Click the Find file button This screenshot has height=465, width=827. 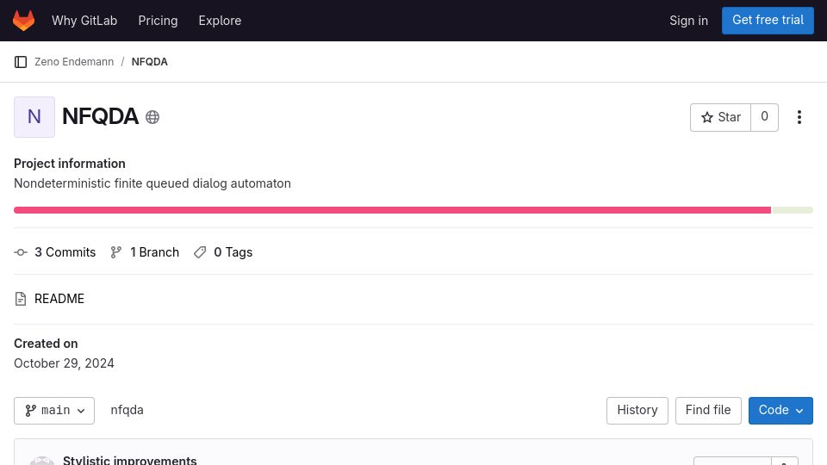[708, 411]
